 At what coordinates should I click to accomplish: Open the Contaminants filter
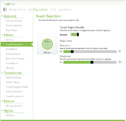[x=13, y=54]
